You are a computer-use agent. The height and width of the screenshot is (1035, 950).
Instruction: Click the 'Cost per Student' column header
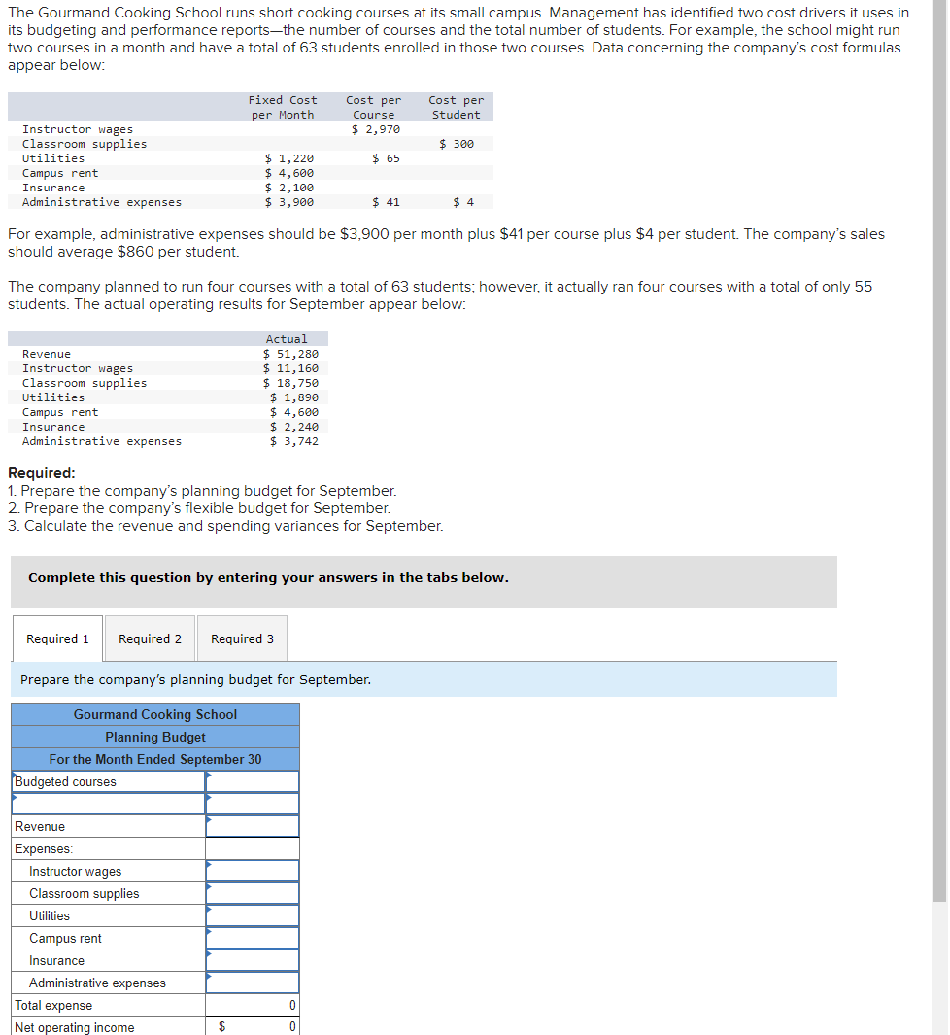point(456,107)
